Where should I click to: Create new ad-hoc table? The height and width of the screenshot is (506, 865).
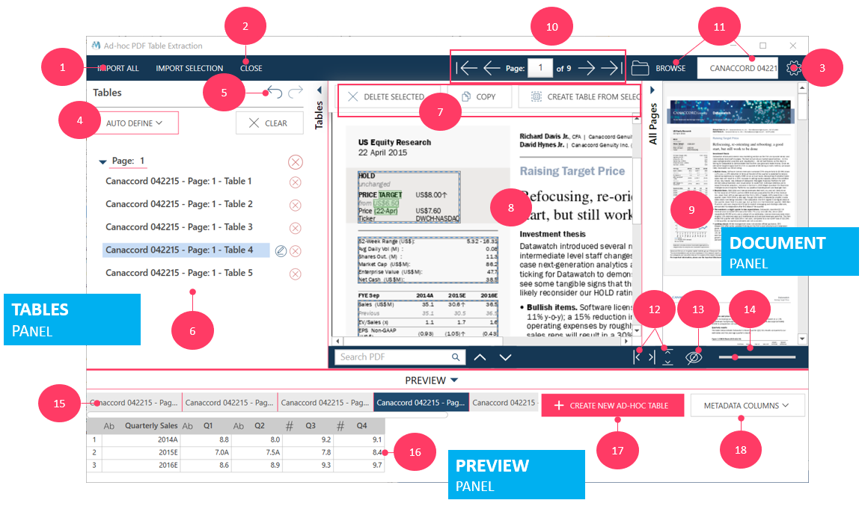tap(612, 406)
